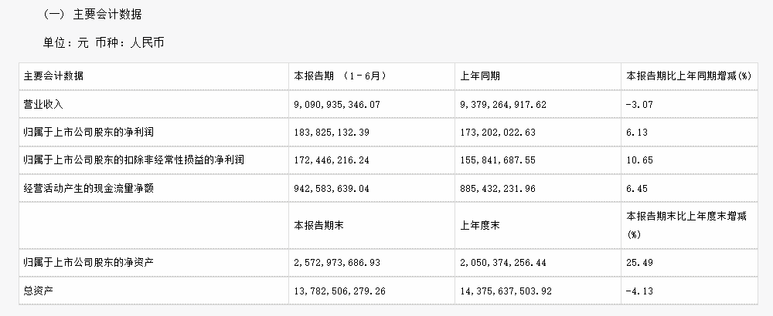This screenshot has width=773, height=316.
Task: Click the current period revenue value 9,090,935,346.07
Action: [x=337, y=104]
